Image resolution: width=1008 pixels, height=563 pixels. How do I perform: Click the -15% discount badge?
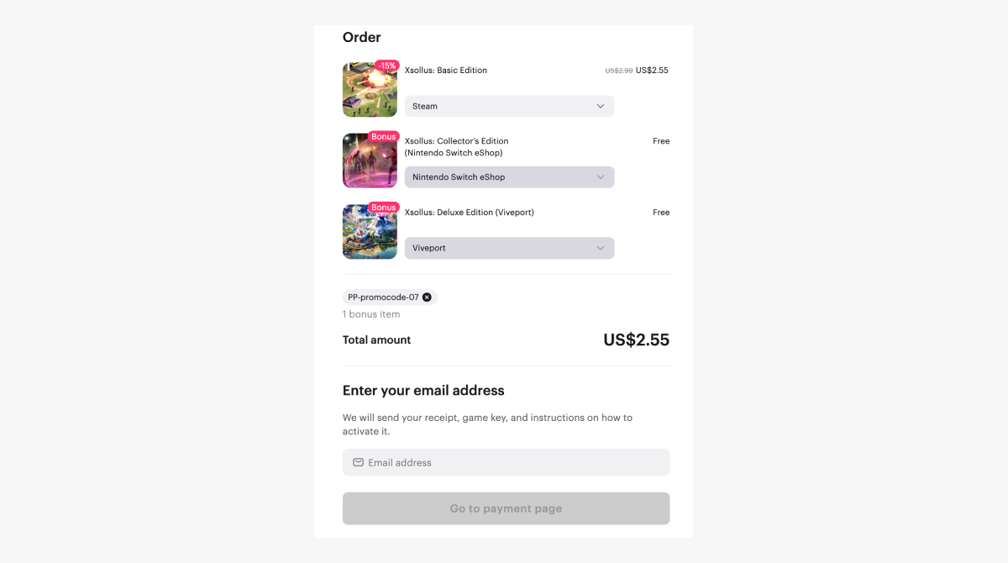(386, 66)
